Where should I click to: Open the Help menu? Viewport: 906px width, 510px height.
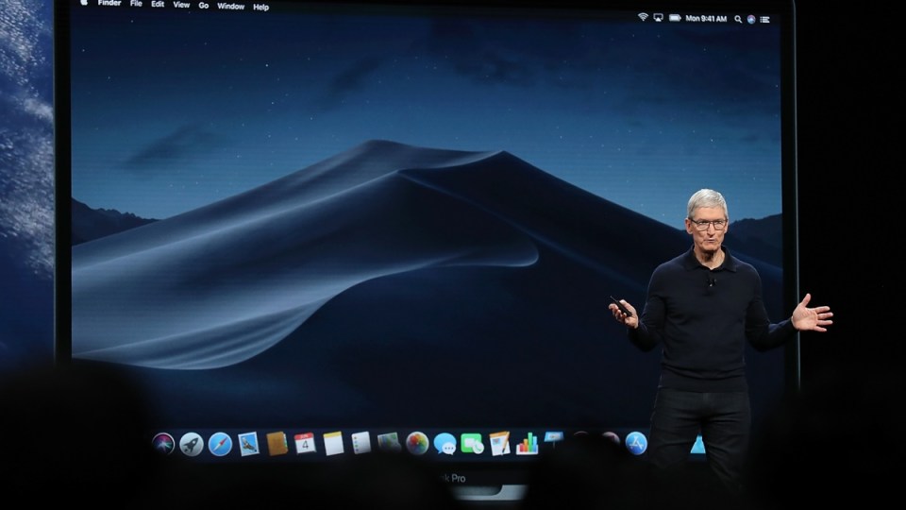point(261,7)
